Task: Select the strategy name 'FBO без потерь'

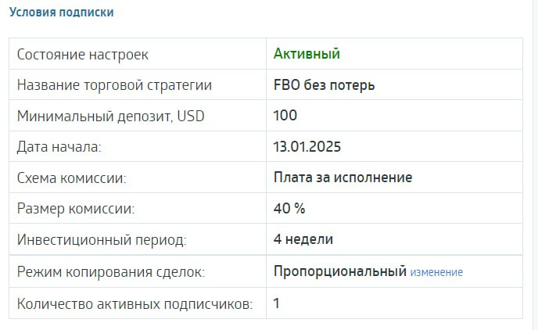Action: tap(325, 85)
